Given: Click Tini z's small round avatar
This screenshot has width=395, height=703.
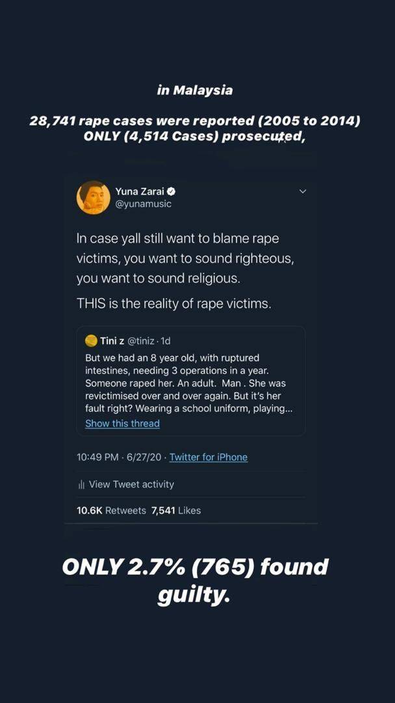Looking at the screenshot, I should 92,340.
